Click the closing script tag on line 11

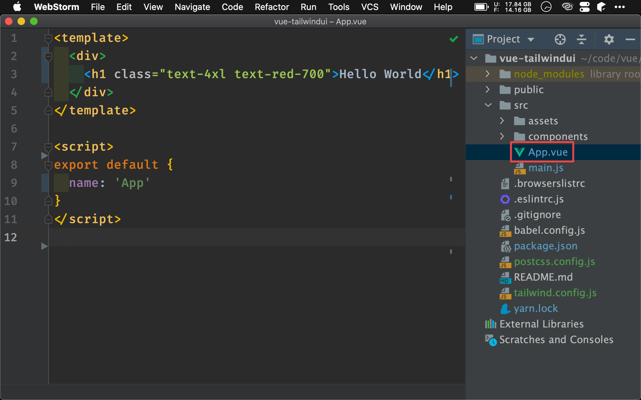[88, 219]
